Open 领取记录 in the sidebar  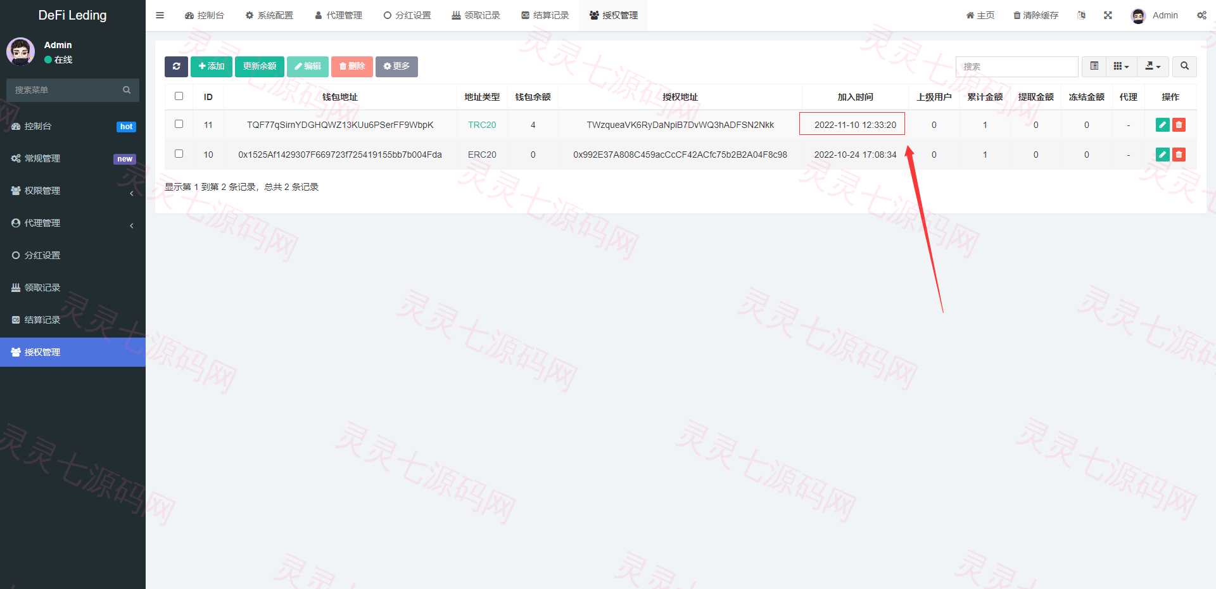(73, 288)
